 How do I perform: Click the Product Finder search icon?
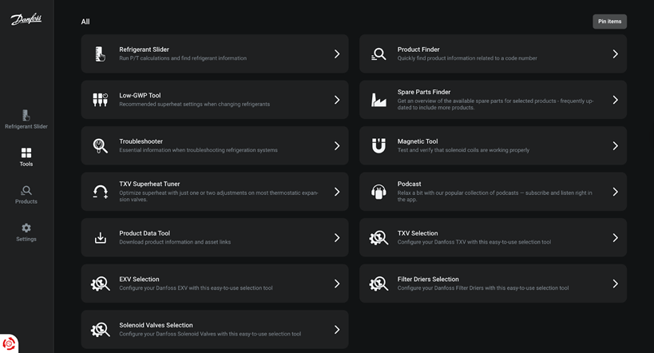tap(379, 54)
